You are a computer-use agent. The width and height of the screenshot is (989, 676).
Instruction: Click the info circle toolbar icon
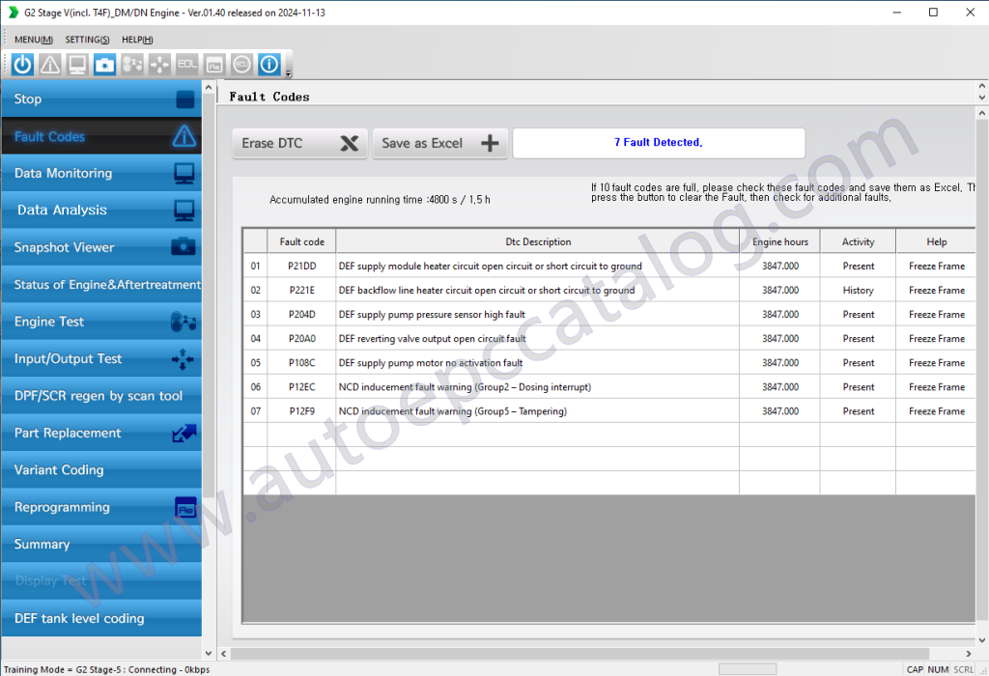268,64
